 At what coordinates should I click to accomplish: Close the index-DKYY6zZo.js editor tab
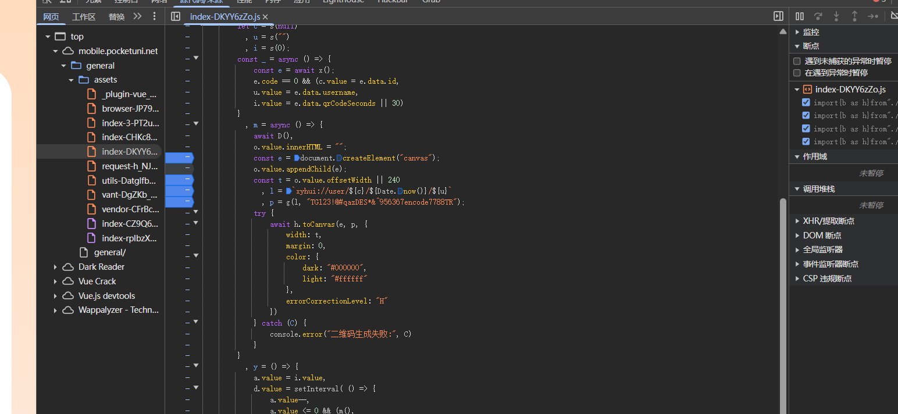265,17
